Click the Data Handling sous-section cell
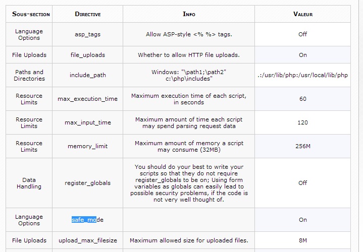The width and height of the screenshot is (363, 252). point(29,183)
